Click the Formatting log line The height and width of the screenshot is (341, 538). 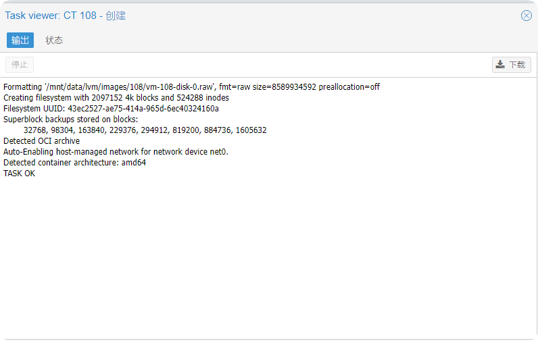(x=191, y=87)
